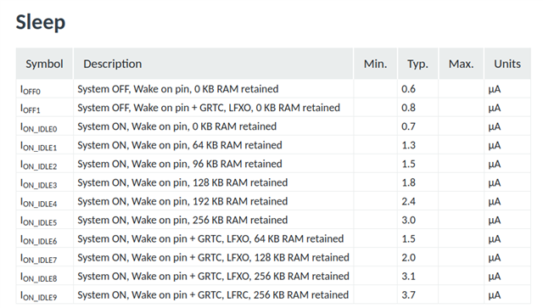Select the Symbol column header
543x308 pixels.
tap(44, 64)
